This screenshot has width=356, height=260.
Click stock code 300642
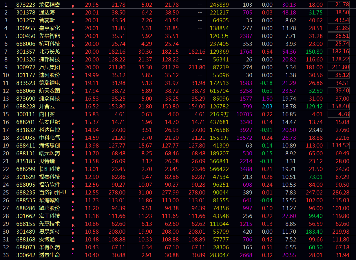click(x=26, y=255)
